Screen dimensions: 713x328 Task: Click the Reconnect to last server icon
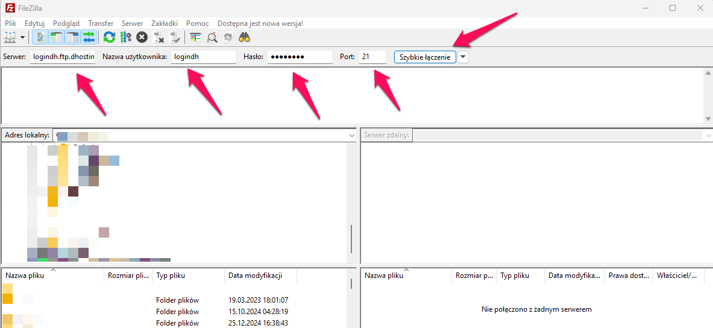click(175, 37)
